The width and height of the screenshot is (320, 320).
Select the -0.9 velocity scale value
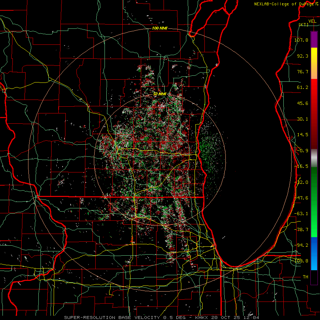(x=303, y=151)
